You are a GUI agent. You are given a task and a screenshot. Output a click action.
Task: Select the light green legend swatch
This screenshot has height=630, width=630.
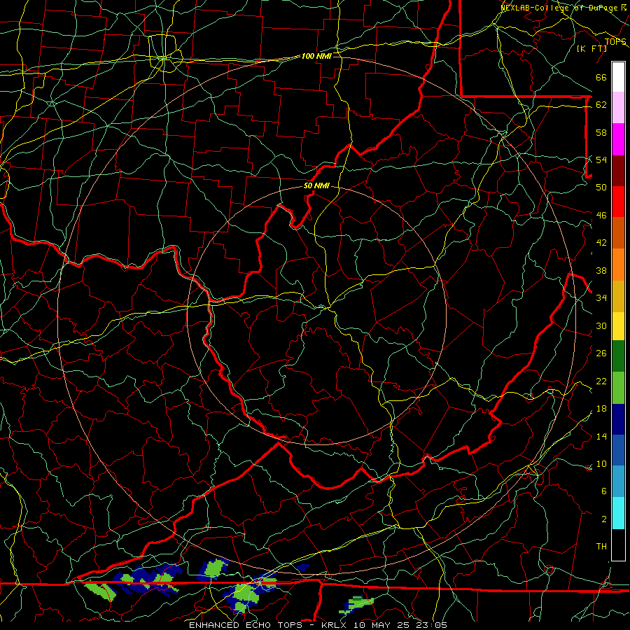tap(618, 388)
